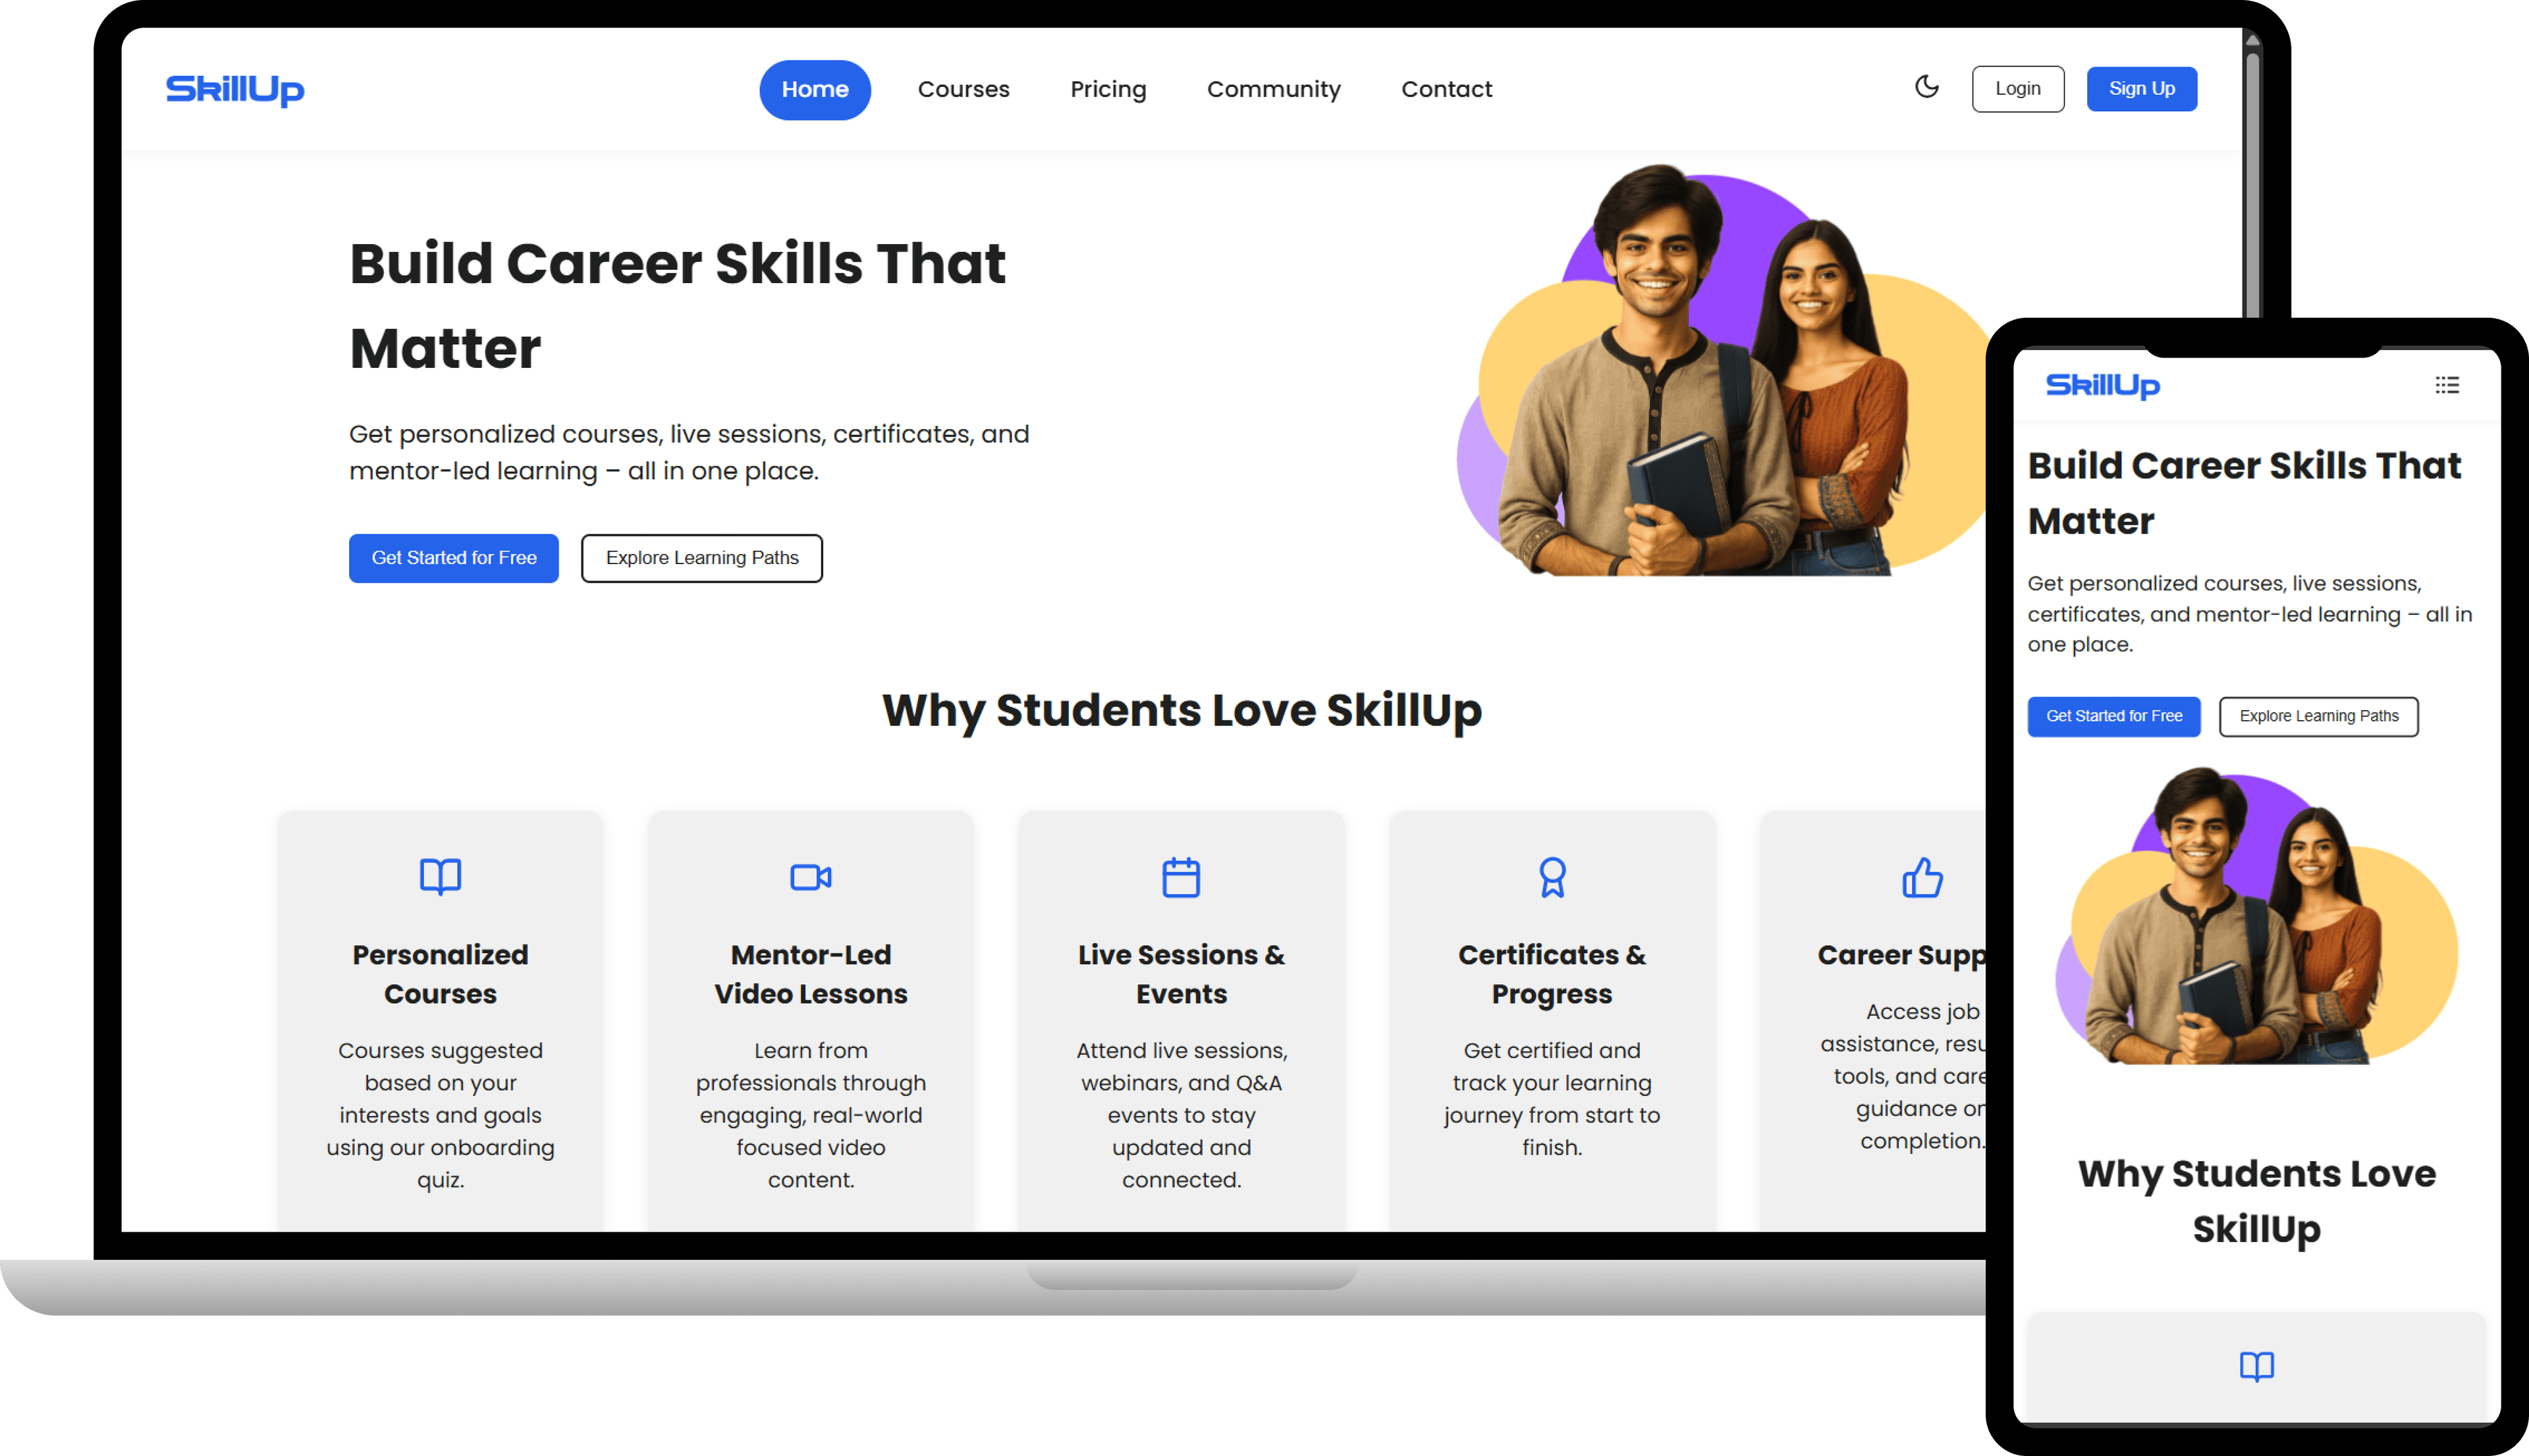Click the book icon on the mobile preview card
The image size is (2529, 1456).
2257,1366
